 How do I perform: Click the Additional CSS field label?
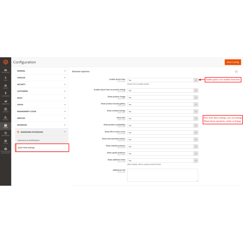[119, 170]
